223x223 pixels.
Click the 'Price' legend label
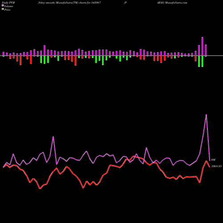pos(7,10)
